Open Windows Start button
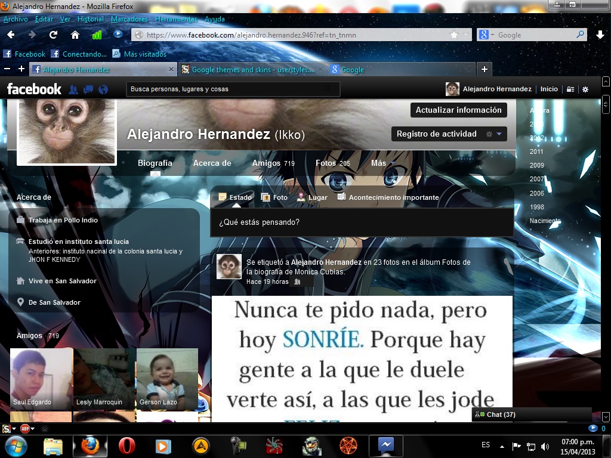Screen dimensions: 611x458 tap(16, 446)
